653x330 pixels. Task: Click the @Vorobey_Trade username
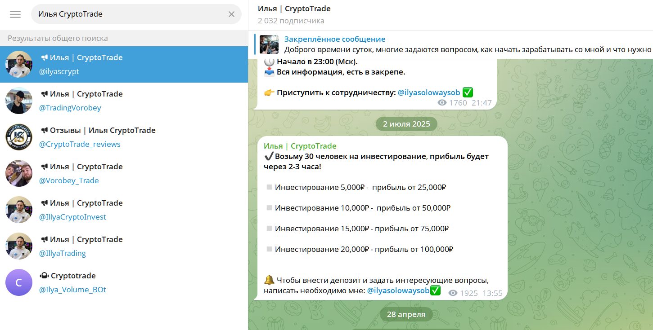point(69,180)
